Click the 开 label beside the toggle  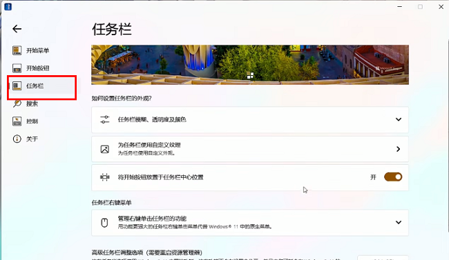[x=373, y=177]
